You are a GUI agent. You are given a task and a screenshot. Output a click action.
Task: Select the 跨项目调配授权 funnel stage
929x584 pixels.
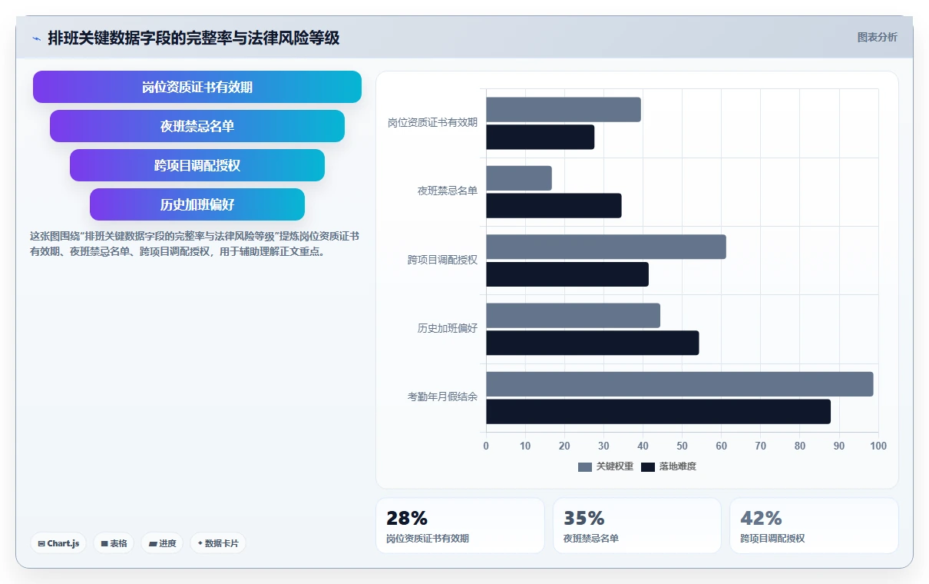pyautogui.click(x=197, y=165)
